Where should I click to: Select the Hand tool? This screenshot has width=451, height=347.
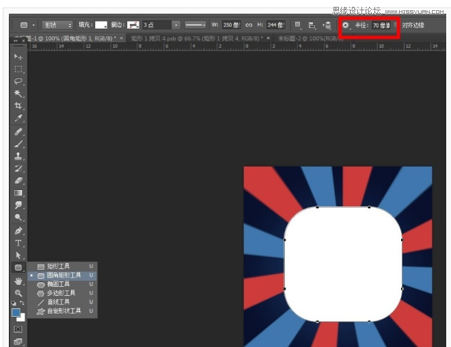point(18,281)
